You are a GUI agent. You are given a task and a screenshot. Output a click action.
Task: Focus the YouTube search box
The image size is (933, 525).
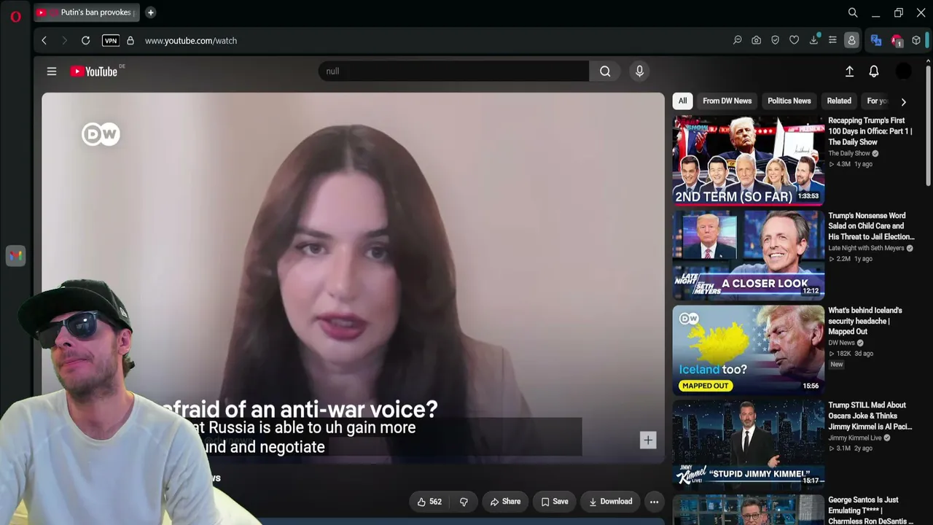pos(453,71)
